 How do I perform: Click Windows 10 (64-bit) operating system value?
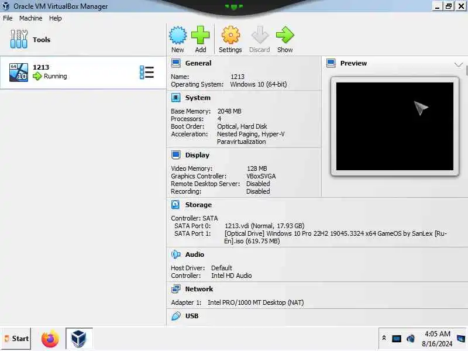pos(259,84)
